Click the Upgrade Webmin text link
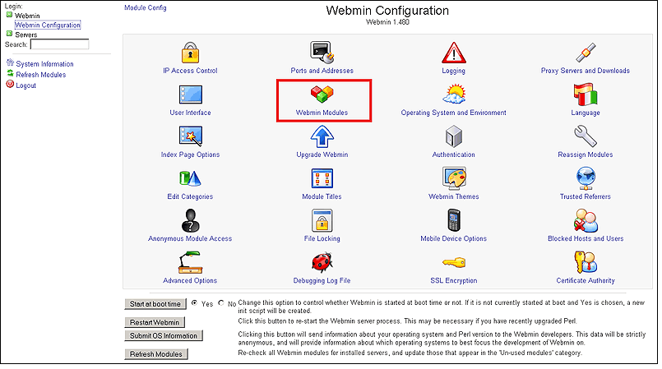The width and height of the screenshot is (662, 369). [x=322, y=155]
